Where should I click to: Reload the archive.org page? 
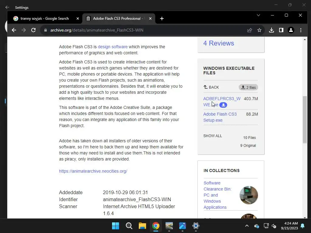tap(33, 30)
